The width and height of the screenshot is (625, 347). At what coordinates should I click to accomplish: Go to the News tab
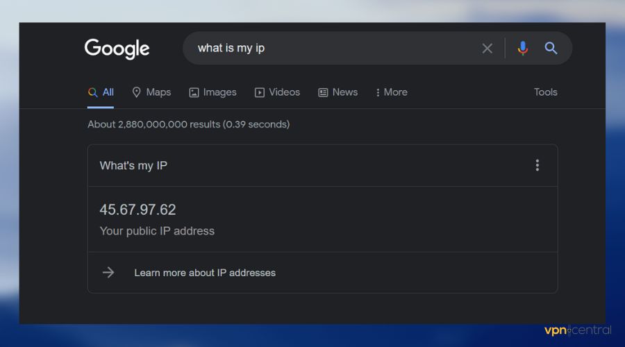pos(338,92)
